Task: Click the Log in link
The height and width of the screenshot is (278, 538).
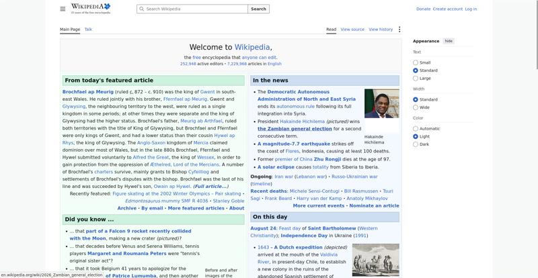Action: pyautogui.click(x=471, y=9)
